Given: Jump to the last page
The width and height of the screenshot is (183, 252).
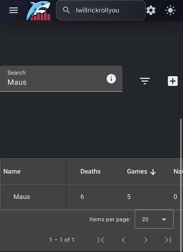Looking at the screenshot, I should 168,240.
